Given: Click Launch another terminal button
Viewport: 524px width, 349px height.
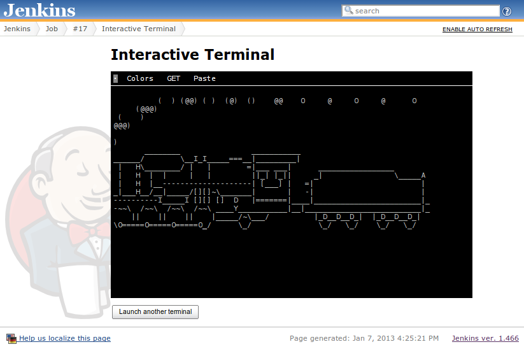Looking at the screenshot, I should (x=155, y=312).
